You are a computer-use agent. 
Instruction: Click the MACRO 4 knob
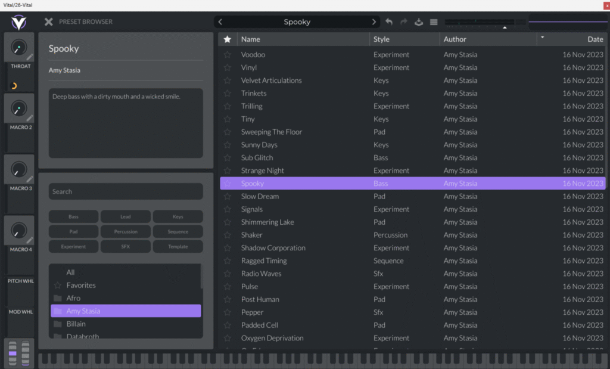coord(18,231)
